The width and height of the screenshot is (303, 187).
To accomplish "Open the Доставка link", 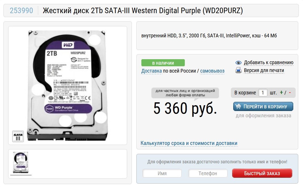I will click(152, 71).
